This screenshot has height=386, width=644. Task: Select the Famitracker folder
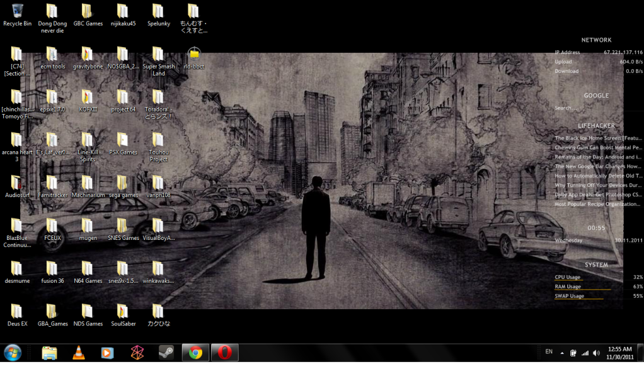[52, 186]
